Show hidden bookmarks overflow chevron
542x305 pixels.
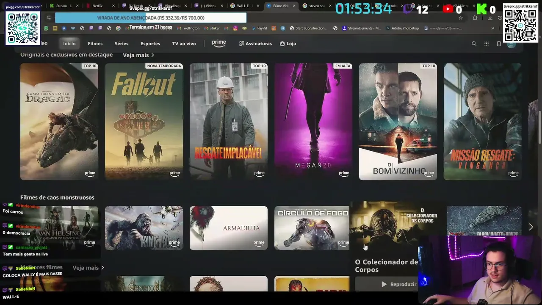coord(492,28)
